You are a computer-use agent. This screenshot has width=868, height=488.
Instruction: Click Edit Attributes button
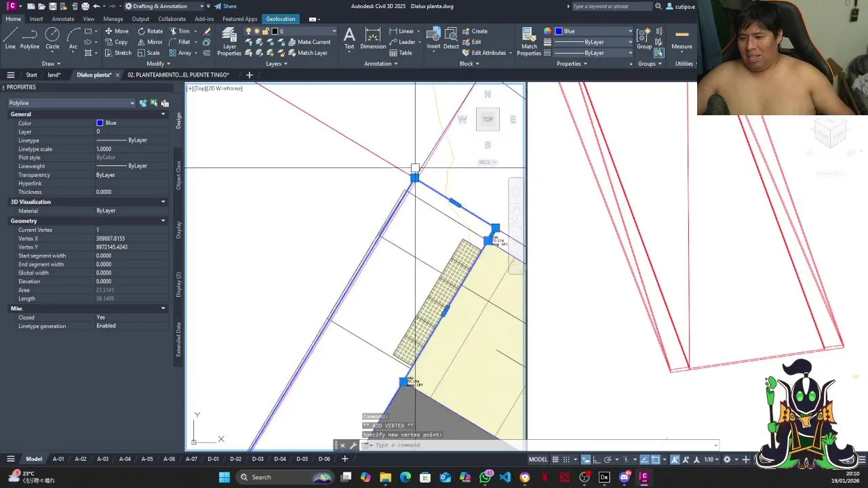tap(488, 53)
